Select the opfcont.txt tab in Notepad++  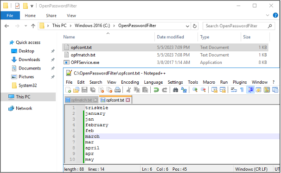(115, 100)
